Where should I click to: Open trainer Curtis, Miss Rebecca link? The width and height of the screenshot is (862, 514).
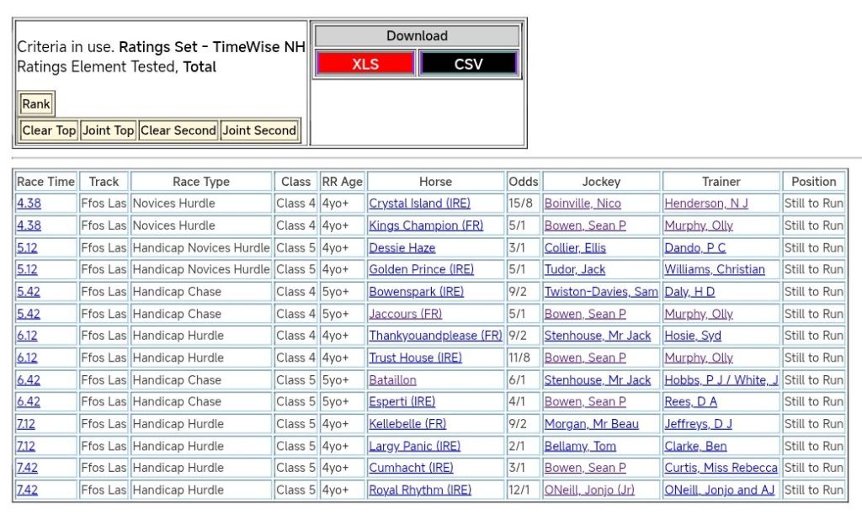pyautogui.click(x=721, y=468)
